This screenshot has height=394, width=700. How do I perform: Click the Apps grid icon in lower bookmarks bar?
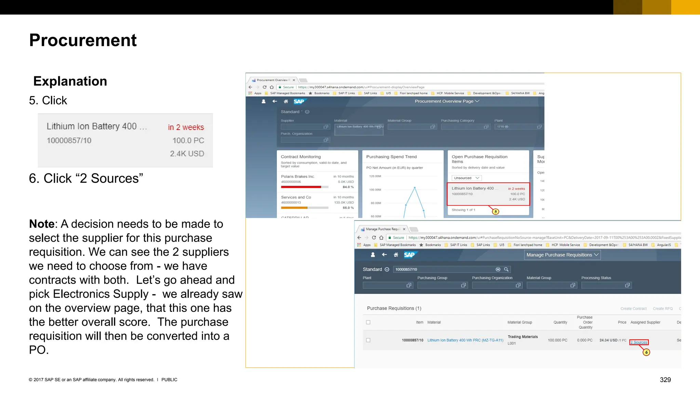pyautogui.click(x=359, y=245)
